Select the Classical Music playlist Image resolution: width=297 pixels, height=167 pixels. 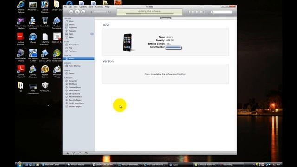[75, 87]
